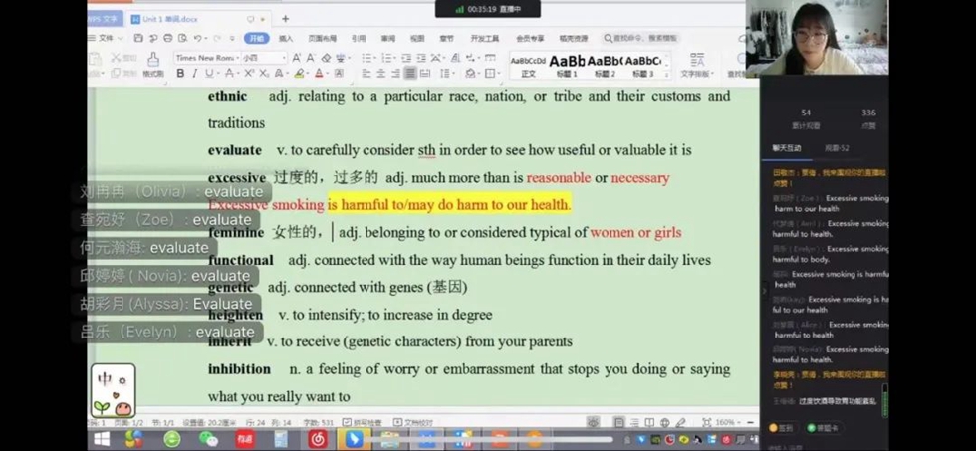Switch to the Insert ribbon tab

click(x=286, y=38)
